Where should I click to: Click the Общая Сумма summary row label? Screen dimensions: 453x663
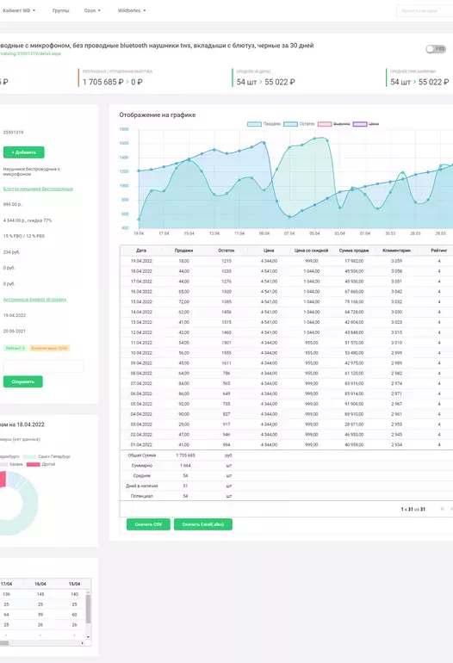(x=142, y=455)
